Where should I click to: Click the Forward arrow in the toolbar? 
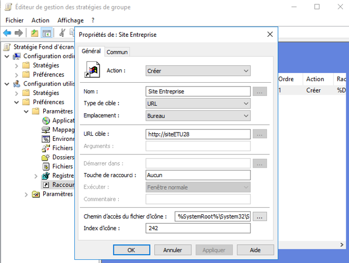tap(19, 33)
